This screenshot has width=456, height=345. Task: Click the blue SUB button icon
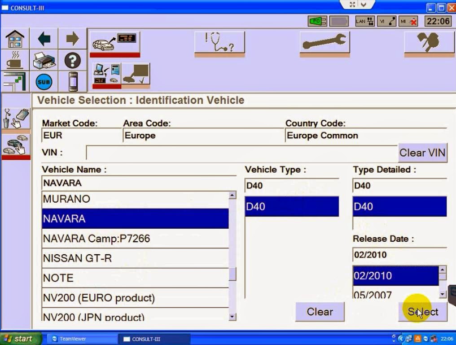point(44,82)
